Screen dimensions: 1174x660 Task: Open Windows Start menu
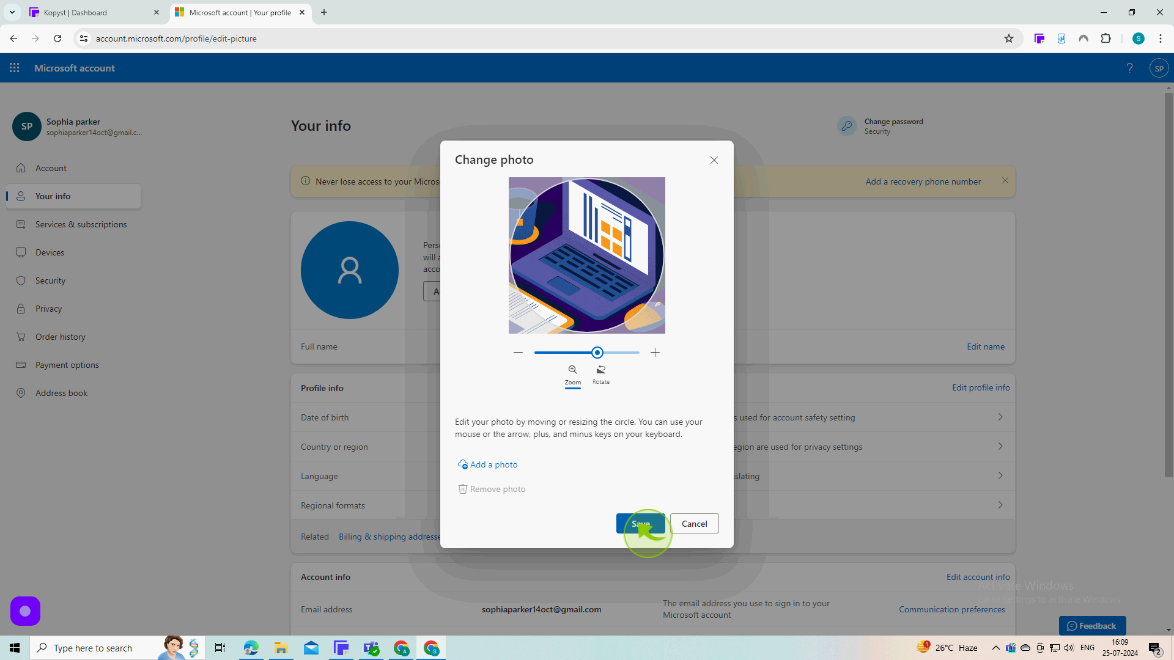(x=15, y=648)
